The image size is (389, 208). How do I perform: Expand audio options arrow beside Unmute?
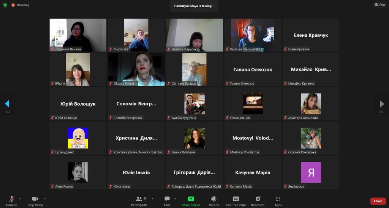click(20, 199)
